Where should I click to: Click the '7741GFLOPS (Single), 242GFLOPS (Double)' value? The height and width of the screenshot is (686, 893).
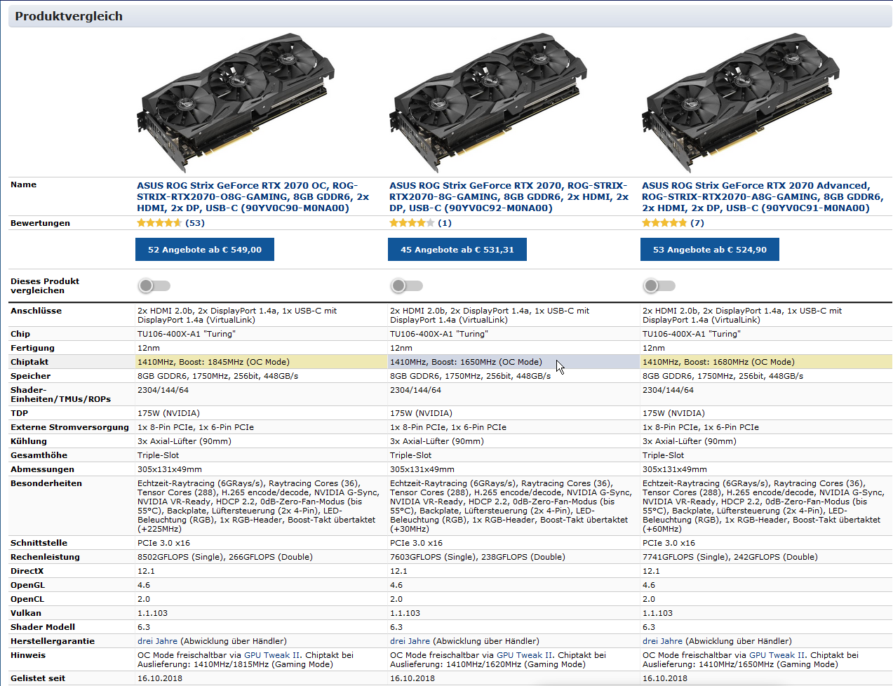[x=730, y=557]
